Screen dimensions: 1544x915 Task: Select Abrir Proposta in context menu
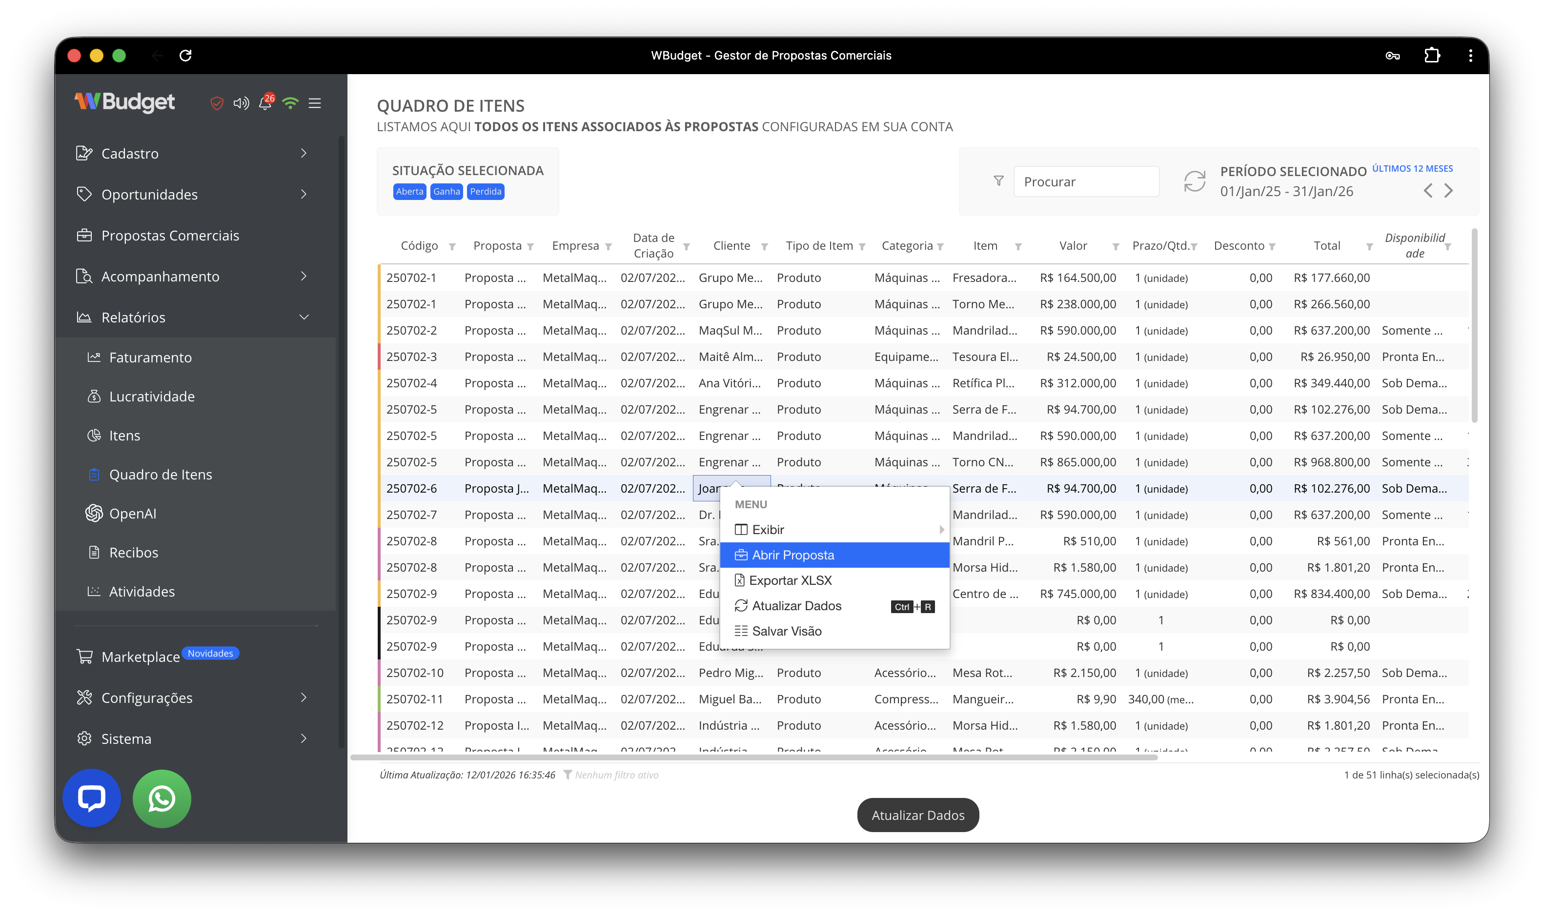(x=792, y=555)
